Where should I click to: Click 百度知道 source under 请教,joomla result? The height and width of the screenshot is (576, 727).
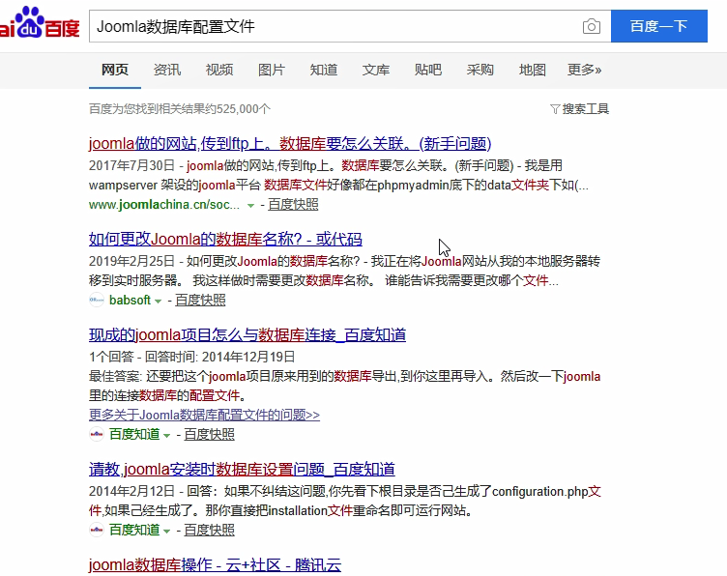click(x=134, y=530)
